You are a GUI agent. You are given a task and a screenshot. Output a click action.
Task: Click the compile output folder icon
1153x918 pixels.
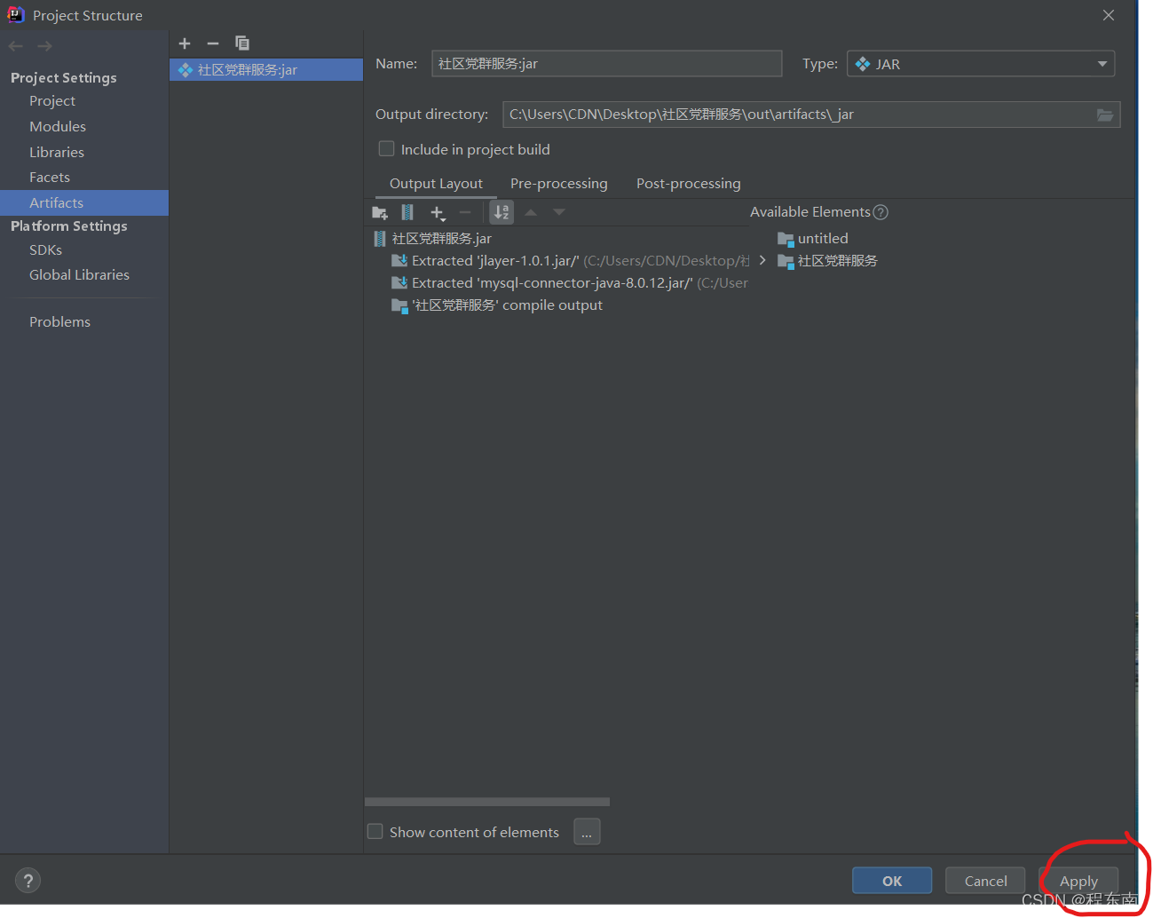tap(399, 305)
